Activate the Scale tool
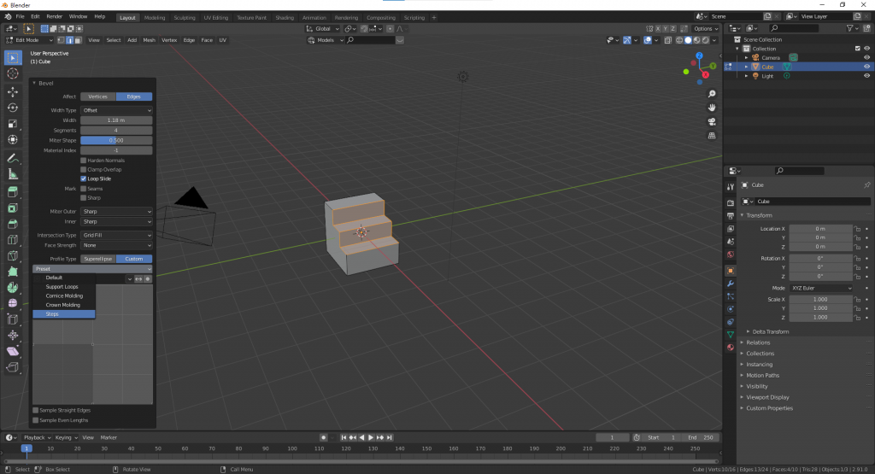 13,124
